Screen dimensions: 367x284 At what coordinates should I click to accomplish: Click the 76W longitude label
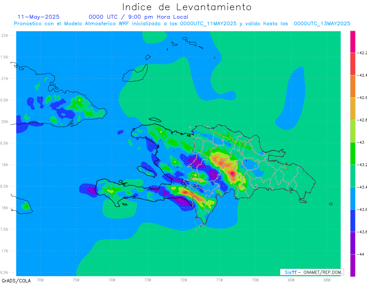click(40, 280)
